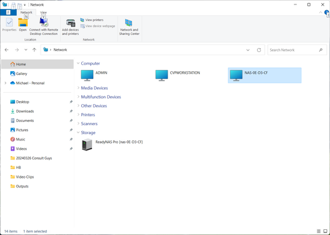The width and height of the screenshot is (330, 235).
Task: Open recent locations dropdown arrow
Action: tap(26, 50)
